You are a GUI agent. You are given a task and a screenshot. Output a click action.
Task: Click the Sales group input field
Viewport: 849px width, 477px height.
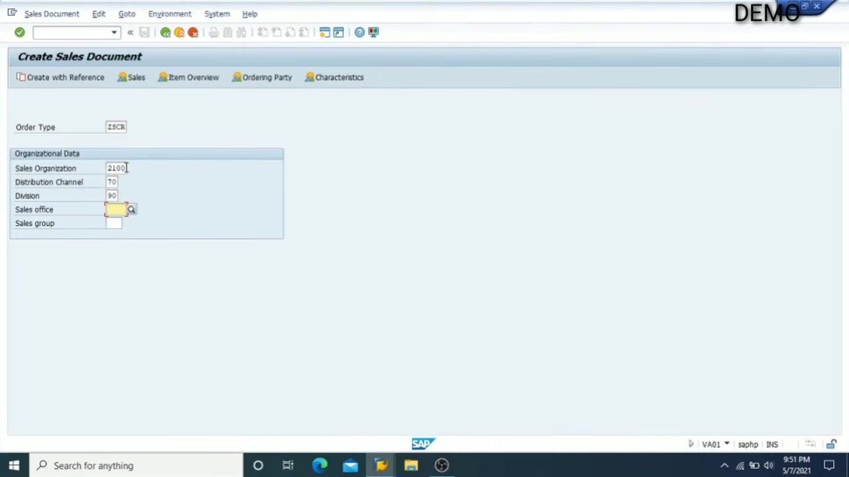[x=114, y=224]
